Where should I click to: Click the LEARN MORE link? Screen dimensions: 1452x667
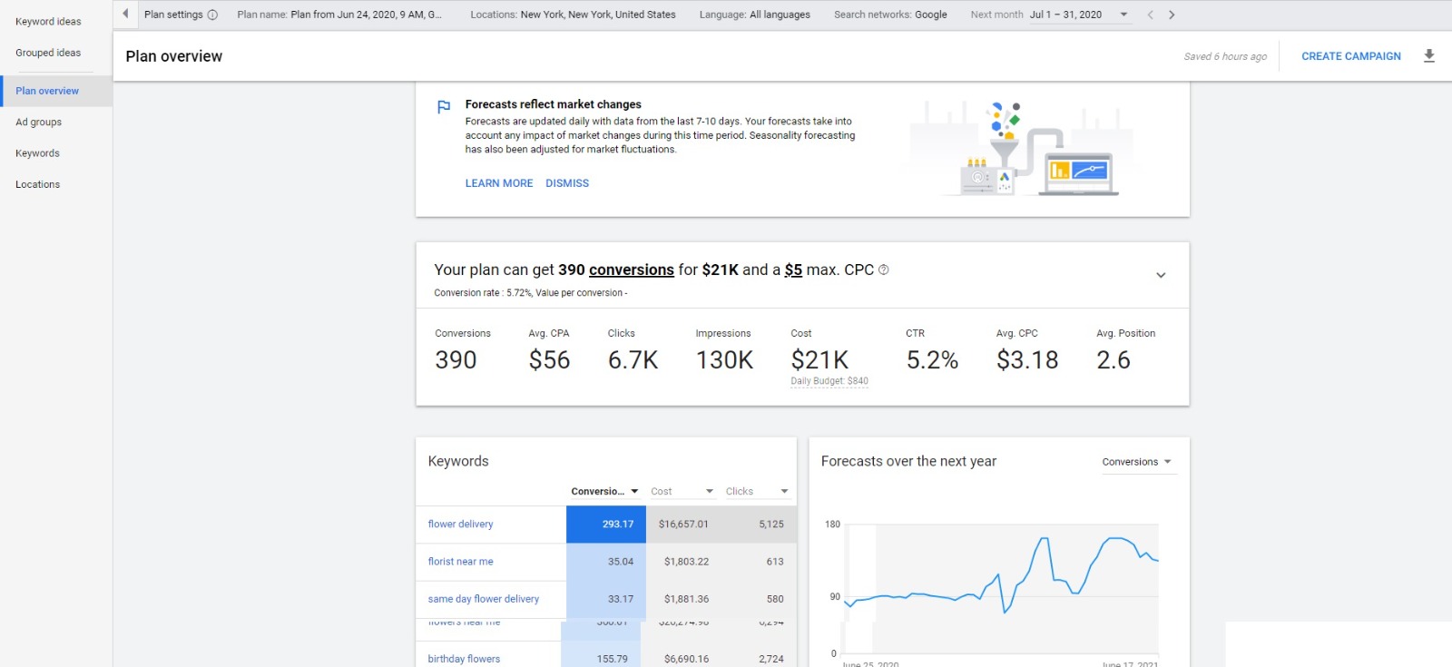tap(499, 183)
